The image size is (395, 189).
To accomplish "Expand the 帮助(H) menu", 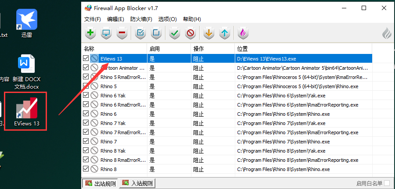I will pyautogui.click(x=192, y=19).
